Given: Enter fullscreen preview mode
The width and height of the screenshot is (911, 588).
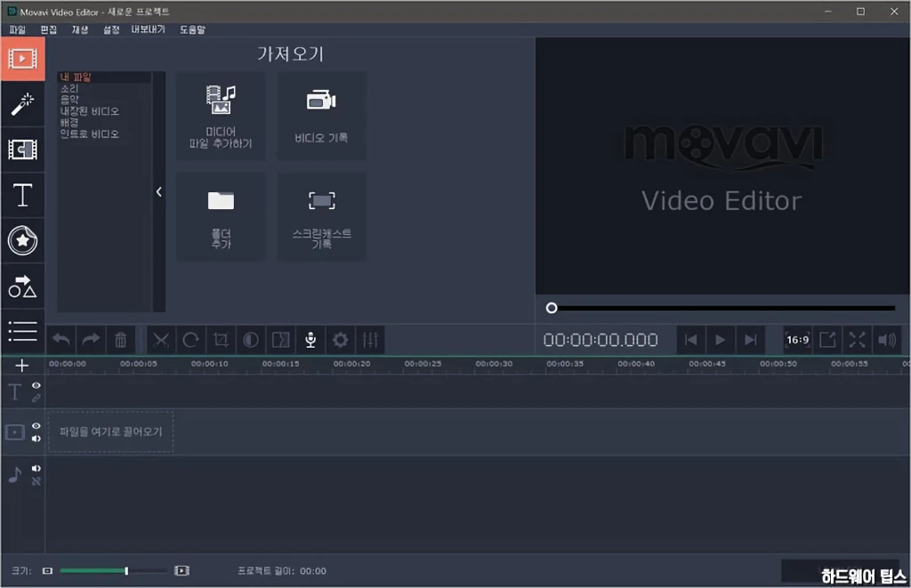Looking at the screenshot, I should 857,340.
